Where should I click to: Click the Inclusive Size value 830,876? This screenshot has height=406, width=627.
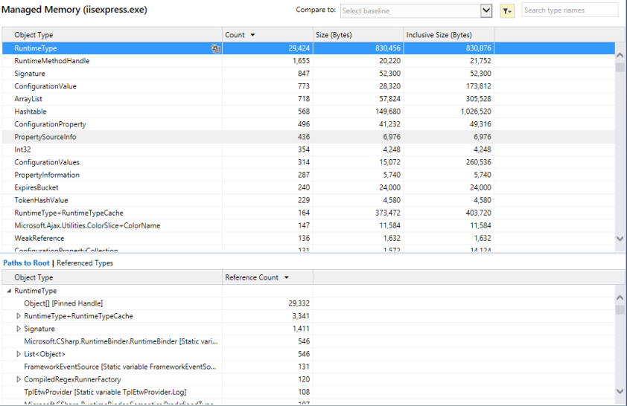coord(479,48)
